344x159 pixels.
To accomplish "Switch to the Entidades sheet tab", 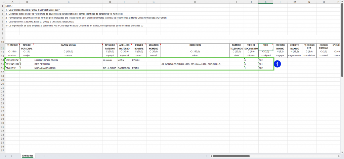I will tap(28, 156).
